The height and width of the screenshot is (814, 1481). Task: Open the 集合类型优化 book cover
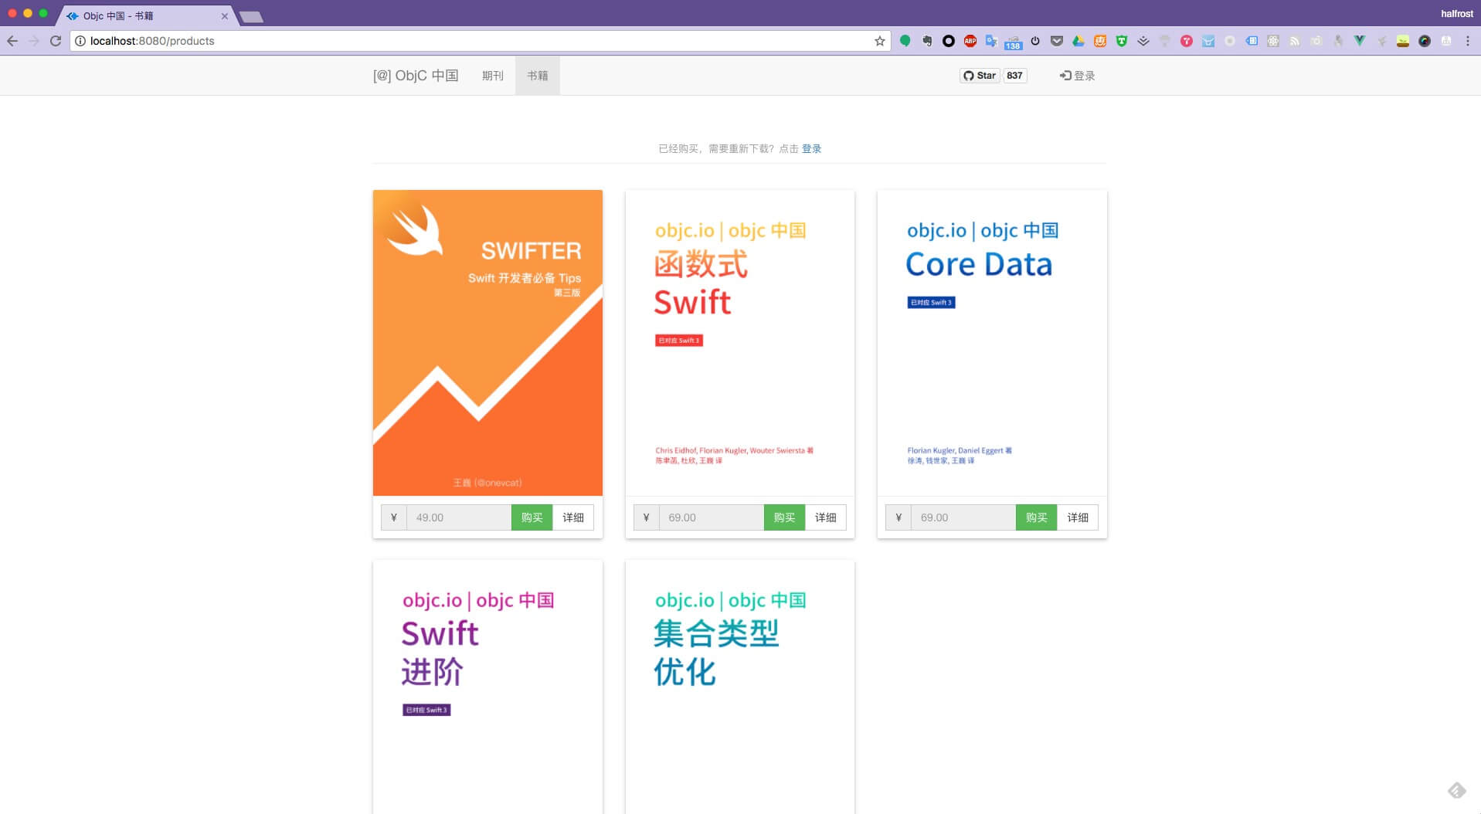tap(740, 687)
